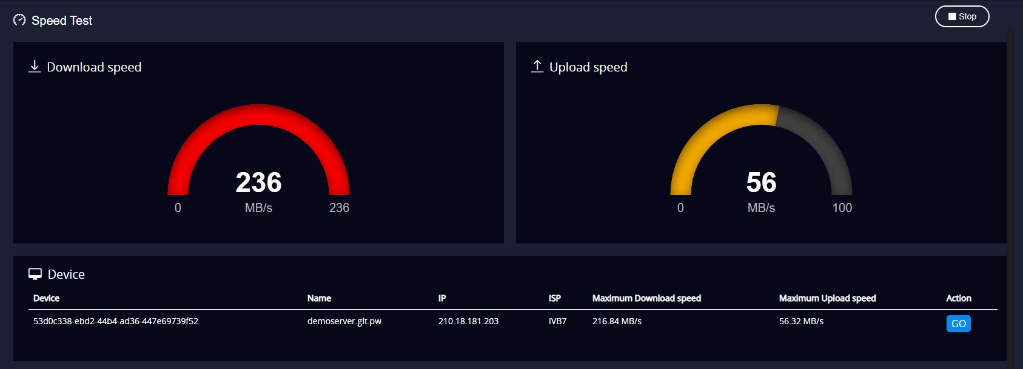Click the upload arrow icon
Image resolution: width=1023 pixels, height=369 pixels.
coord(537,66)
